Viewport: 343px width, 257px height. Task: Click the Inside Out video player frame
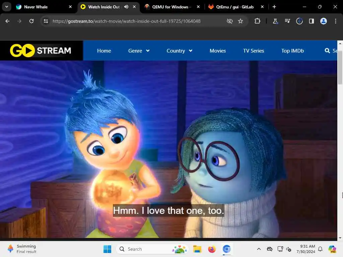click(x=168, y=149)
